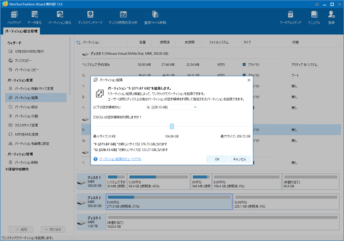Launch the Disk Benchmark tool
The height and width of the screenshot is (241, 344).
pos(90,17)
